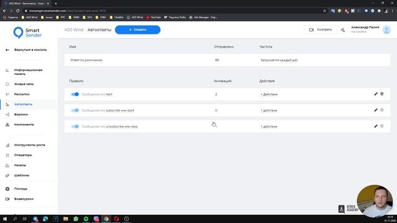Click the browser back button
Viewport: 397px width, 223px height.
[4, 11]
